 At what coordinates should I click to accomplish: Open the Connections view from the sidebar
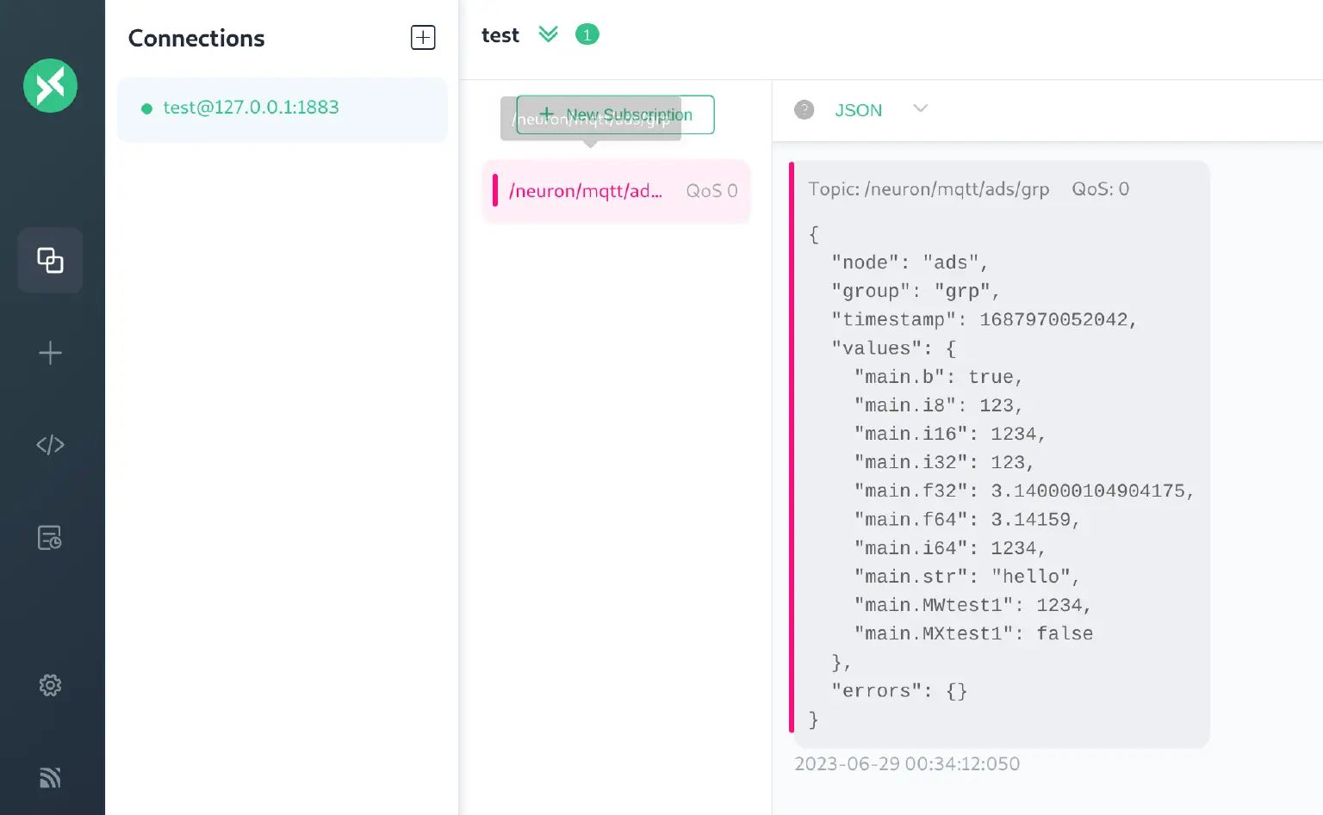[50, 260]
